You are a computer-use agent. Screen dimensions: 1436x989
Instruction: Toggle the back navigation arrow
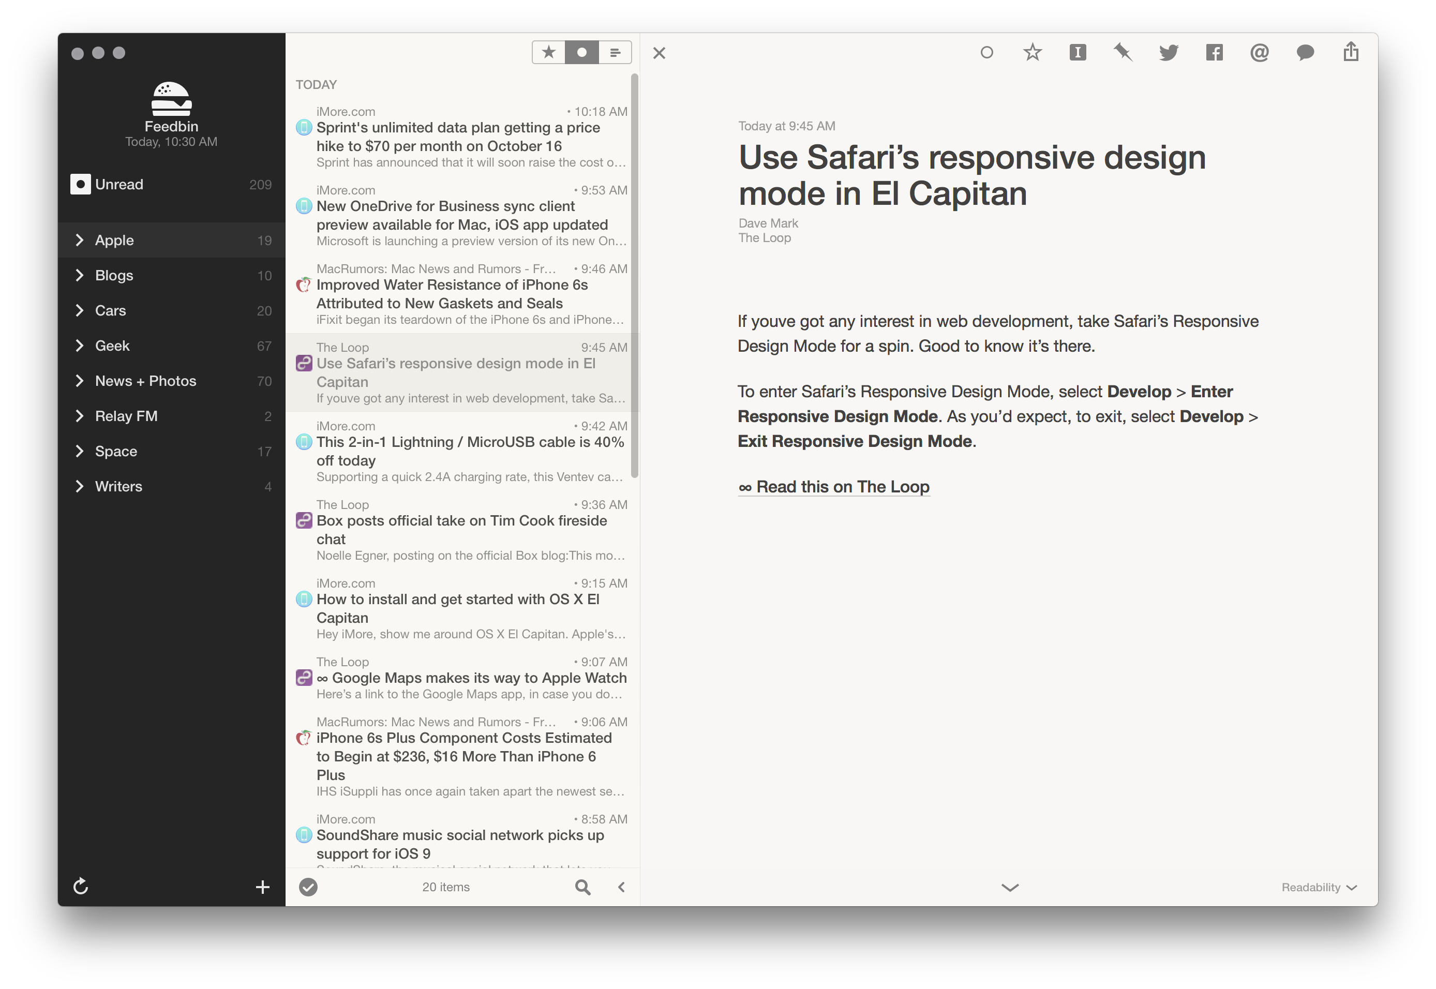click(621, 887)
